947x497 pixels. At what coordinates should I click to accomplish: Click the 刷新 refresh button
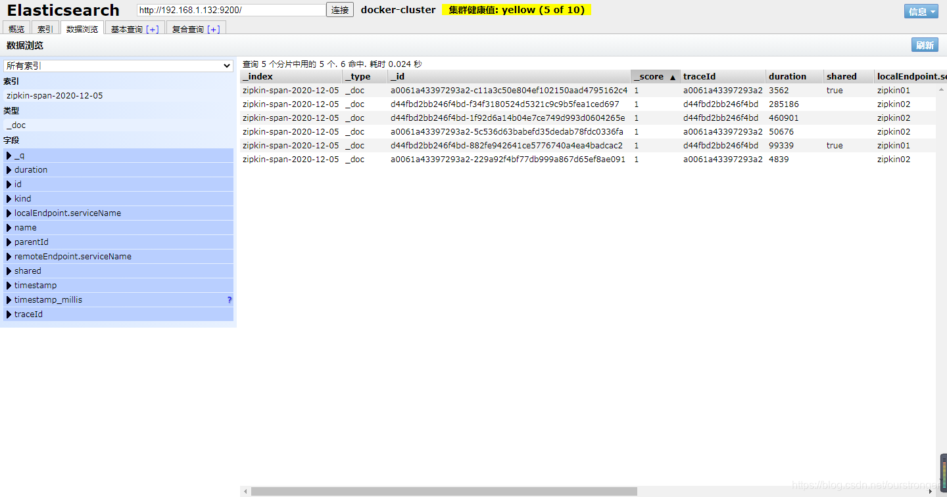click(925, 45)
